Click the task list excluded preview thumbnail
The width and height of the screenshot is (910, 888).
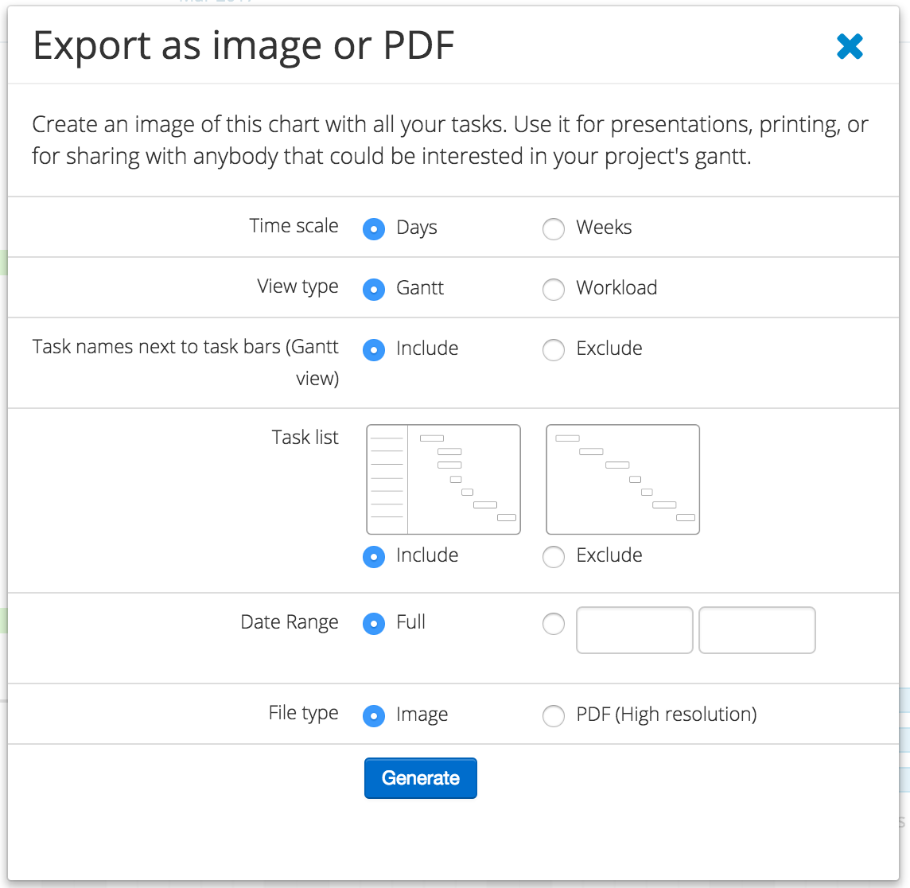622,479
